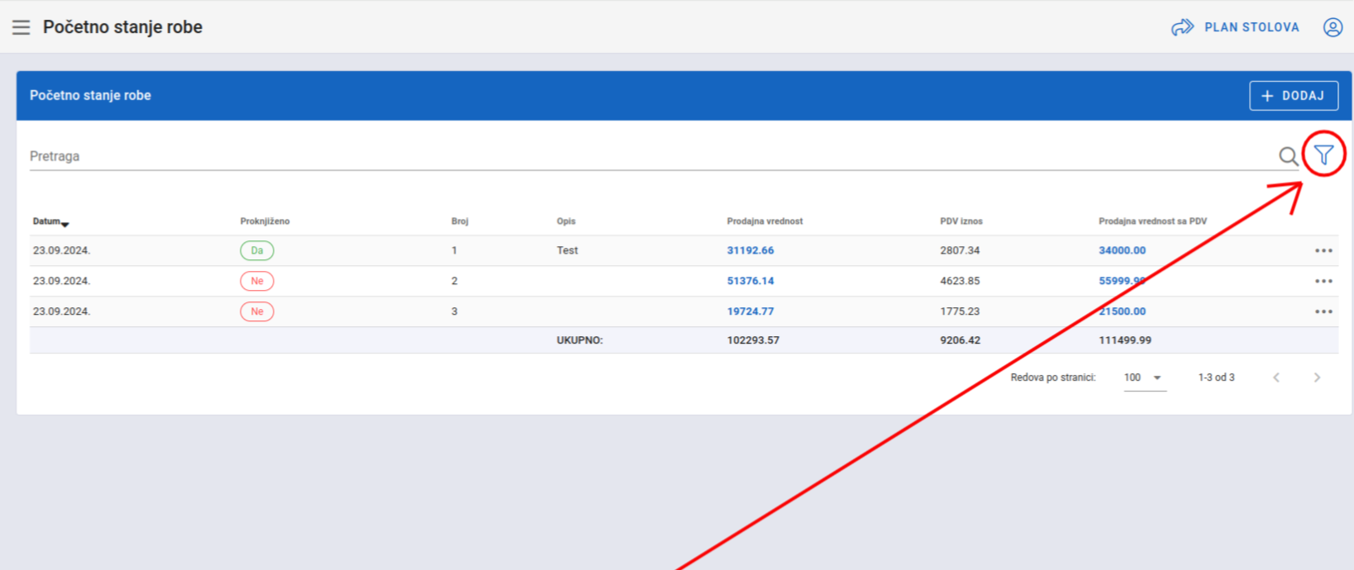The height and width of the screenshot is (570, 1354).
Task: Click the 2807.34 PDV amount
Action: (960, 250)
